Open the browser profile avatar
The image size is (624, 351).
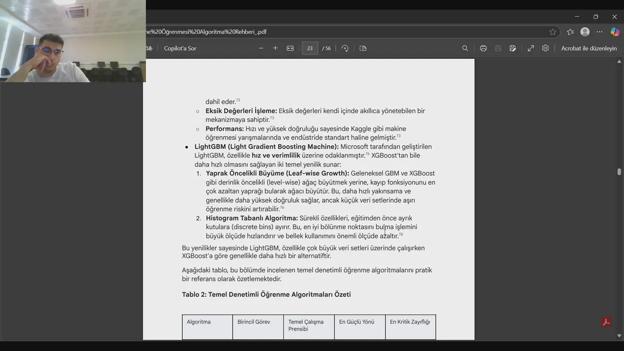tap(585, 32)
